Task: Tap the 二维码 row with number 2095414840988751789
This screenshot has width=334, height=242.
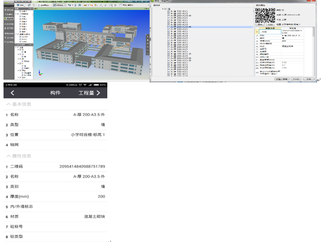Action: point(55,167)
